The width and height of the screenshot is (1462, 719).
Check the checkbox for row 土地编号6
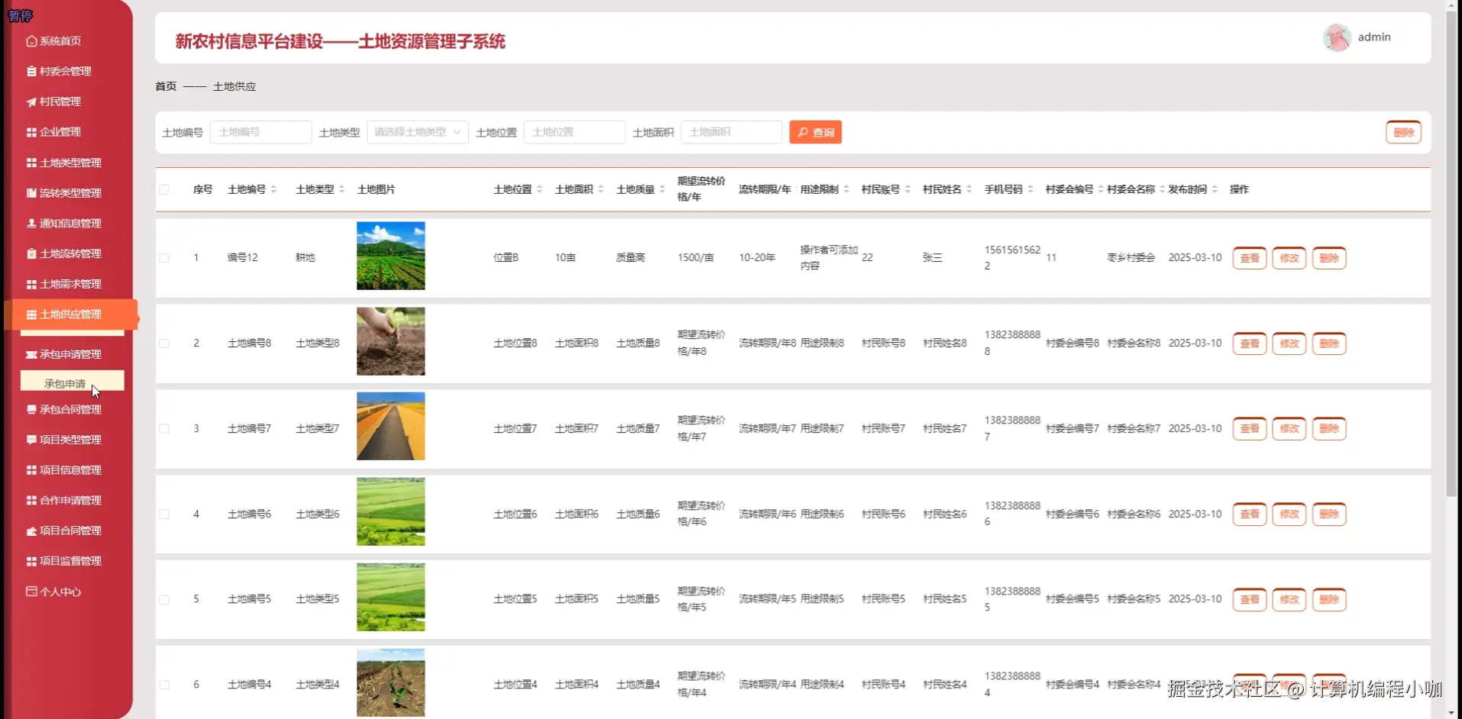164,514
